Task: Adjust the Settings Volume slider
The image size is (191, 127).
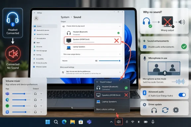Action: (109, 61)
